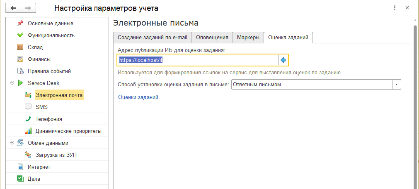Switch to the Оповещения tab
This screenshot has width=419, height=189.
coord(212,38)
